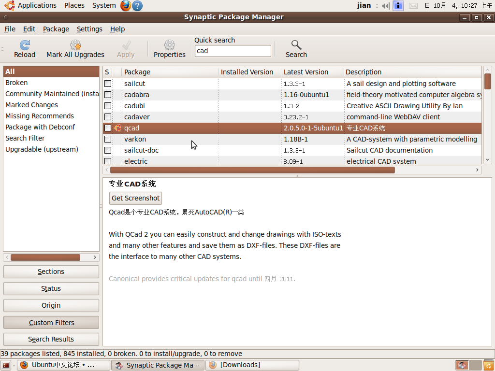Toggle the checkbox for sailcut-doc
This screenshot has width=495, height=371.
click(108, 150)
